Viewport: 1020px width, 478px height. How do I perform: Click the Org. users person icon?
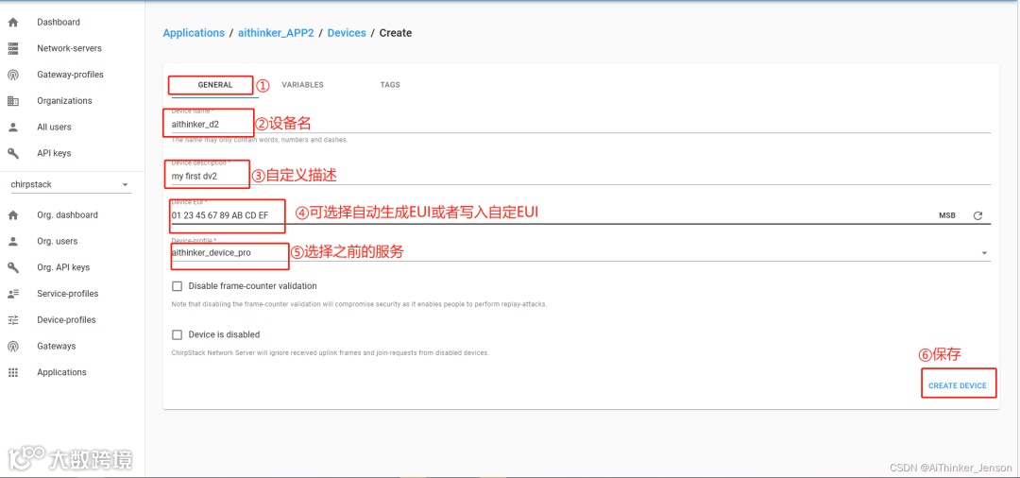point(13,241)
